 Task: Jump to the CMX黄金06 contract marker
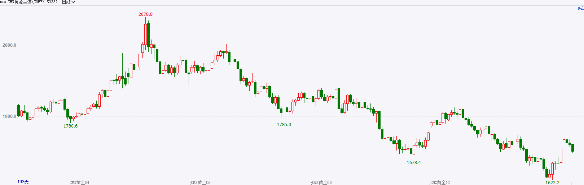201,182
